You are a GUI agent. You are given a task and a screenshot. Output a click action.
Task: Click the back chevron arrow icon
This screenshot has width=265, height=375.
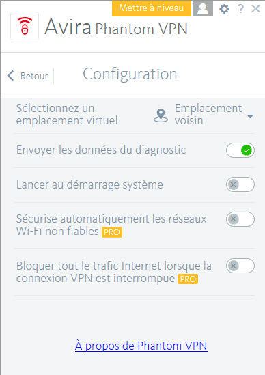[x=10, y=76]
